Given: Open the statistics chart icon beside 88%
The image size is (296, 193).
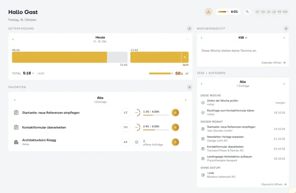Looking at the screenshot, I should pos(187,73).
